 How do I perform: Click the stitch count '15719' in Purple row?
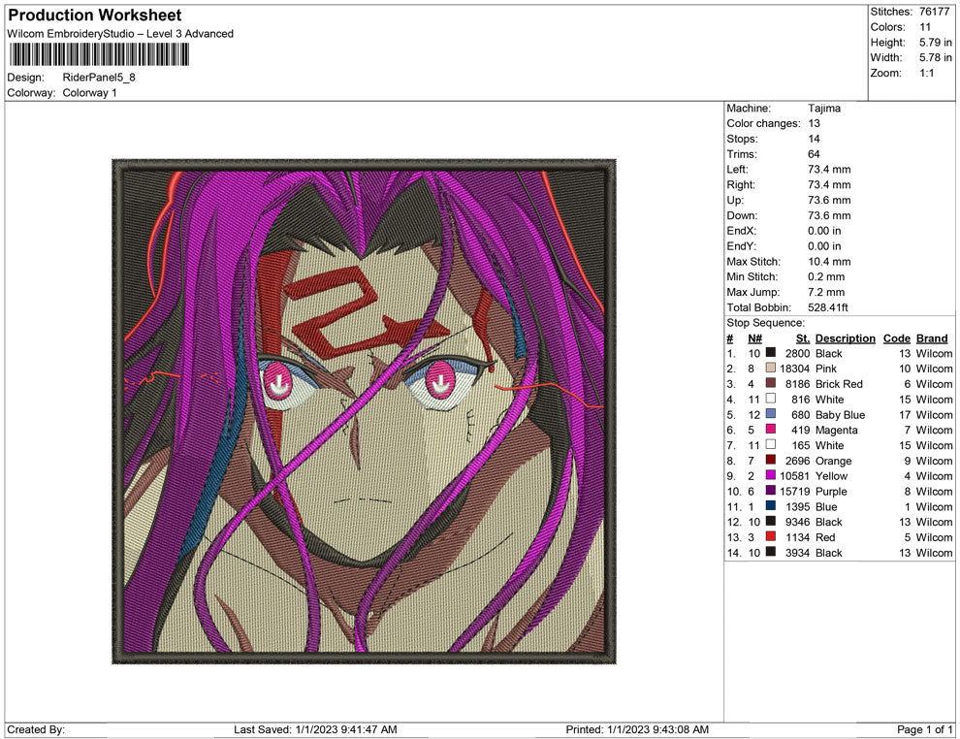point(794,491)
